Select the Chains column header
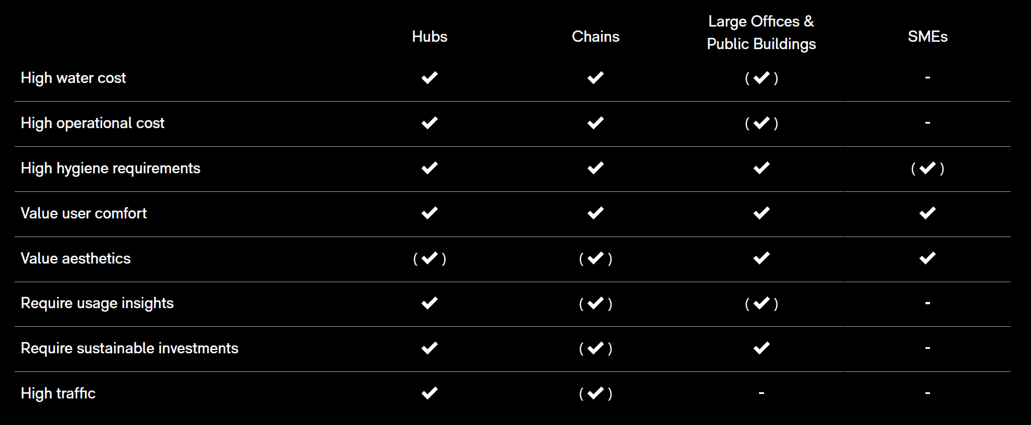This screenshot has height=425, width=1031. [595, 37]
